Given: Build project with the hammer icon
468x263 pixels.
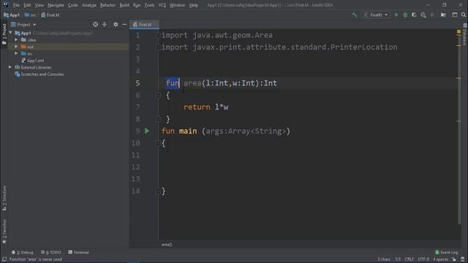Looking at the screenshot, I should pos(354,15).
